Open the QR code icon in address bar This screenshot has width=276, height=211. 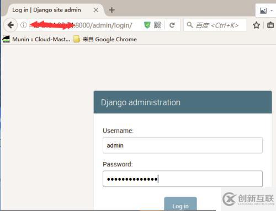[157, 25]
